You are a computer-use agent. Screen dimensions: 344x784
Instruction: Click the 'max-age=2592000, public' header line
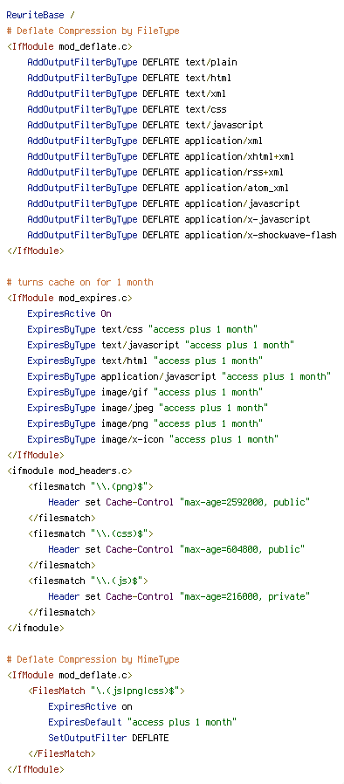pyautogui.click(x=179, y=502)
